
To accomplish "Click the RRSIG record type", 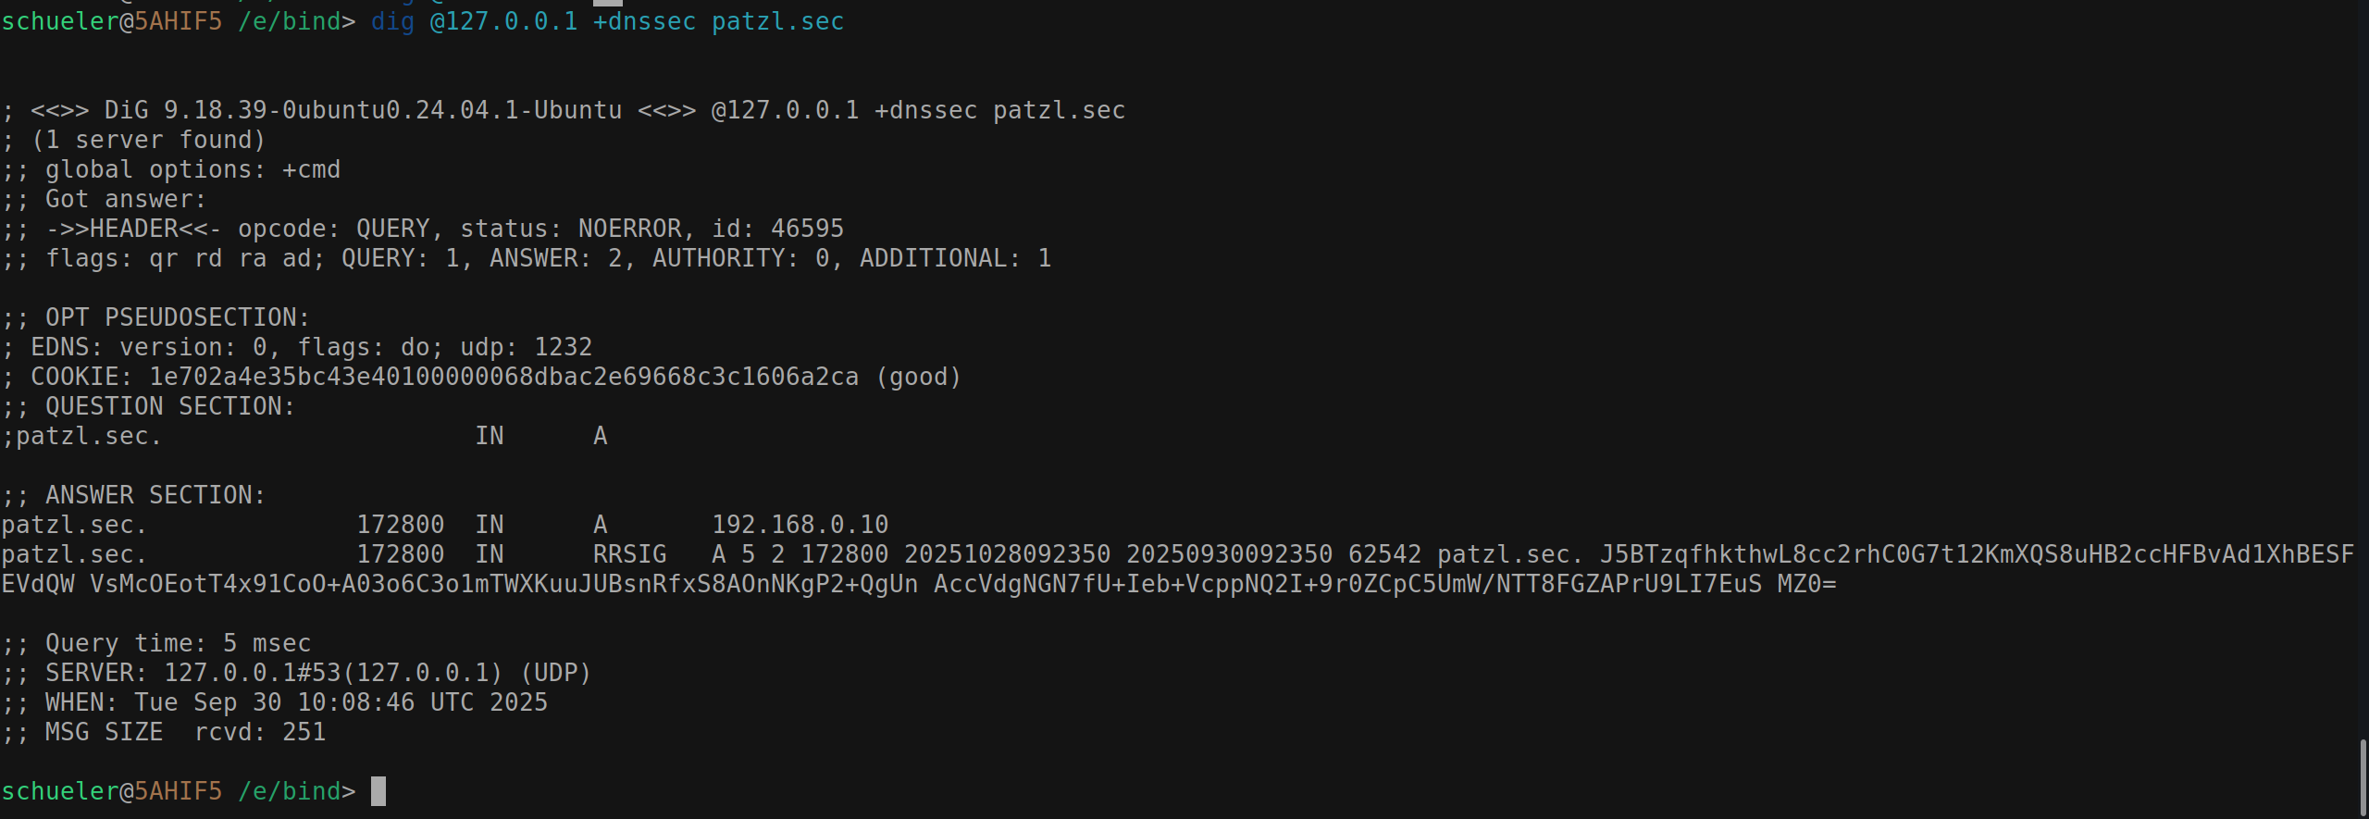I will pos(629,554).
